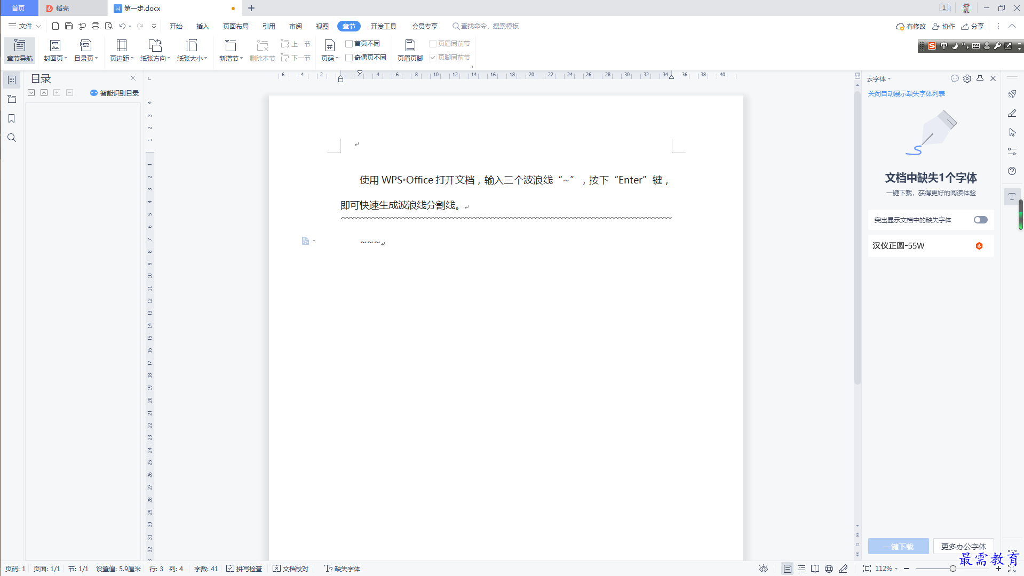Collapse the ribbon with the chevron
Image resolution: width=1024 pixels, height=576 pixels.
(x=1012, y=26)
